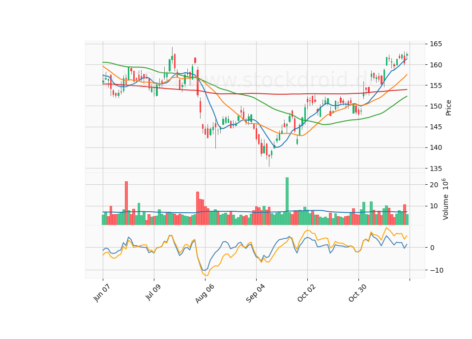Click the 'Sep 04' date label
472x339 pixels.
coord(256,293)
